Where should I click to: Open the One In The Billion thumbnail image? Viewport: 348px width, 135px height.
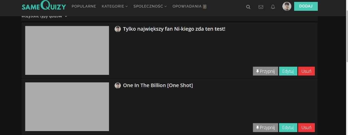pyautogui.click(x=67, y=107)
